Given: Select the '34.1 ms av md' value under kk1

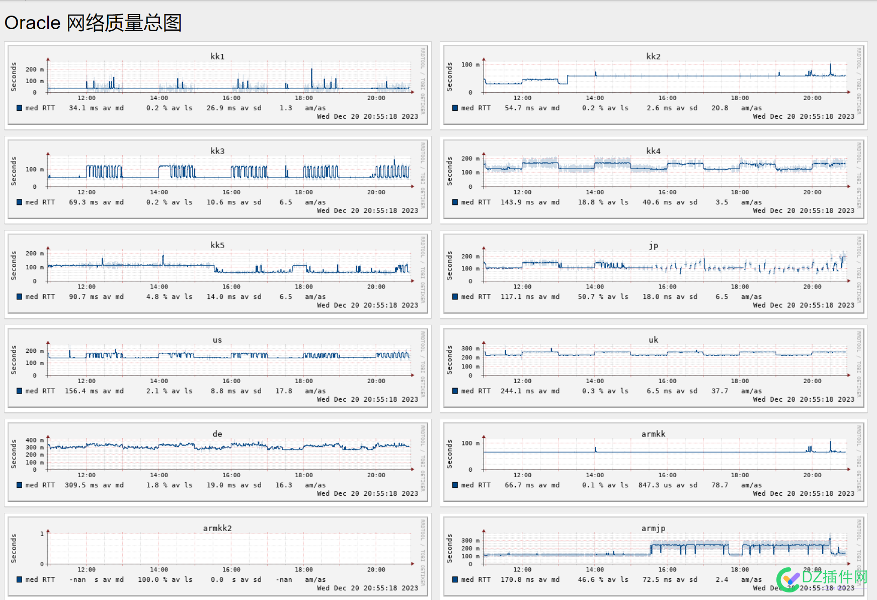Looking at the screenshot, I should [x=96, y=108].
